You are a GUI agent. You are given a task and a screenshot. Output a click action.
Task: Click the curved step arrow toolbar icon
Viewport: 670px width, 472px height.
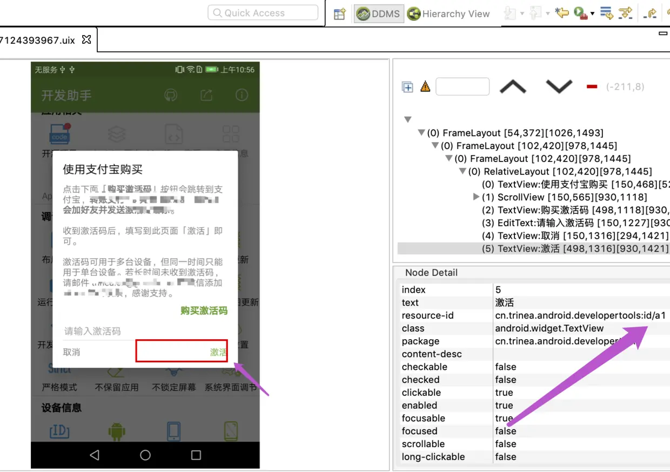651,14
